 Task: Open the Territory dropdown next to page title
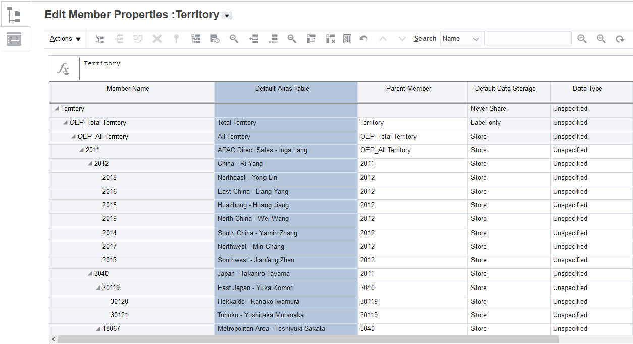pos(227,15)
